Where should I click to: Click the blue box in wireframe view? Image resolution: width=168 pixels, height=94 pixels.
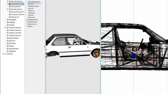[133, 56]
